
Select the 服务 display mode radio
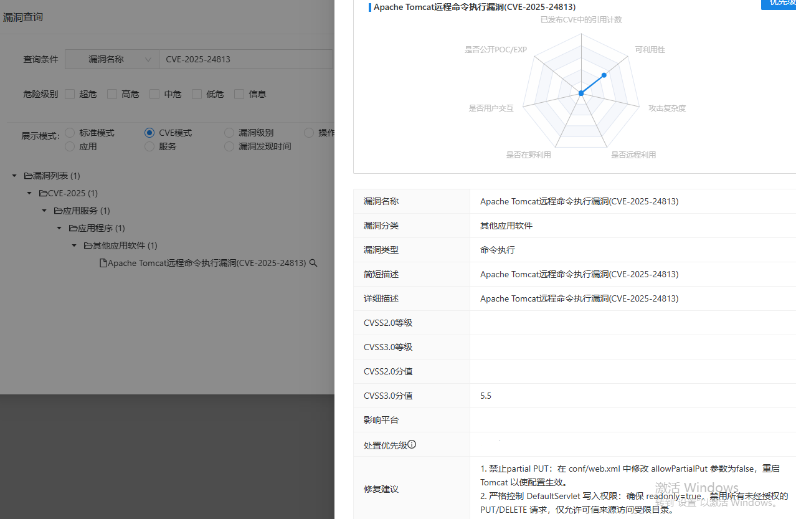[149, 146]
